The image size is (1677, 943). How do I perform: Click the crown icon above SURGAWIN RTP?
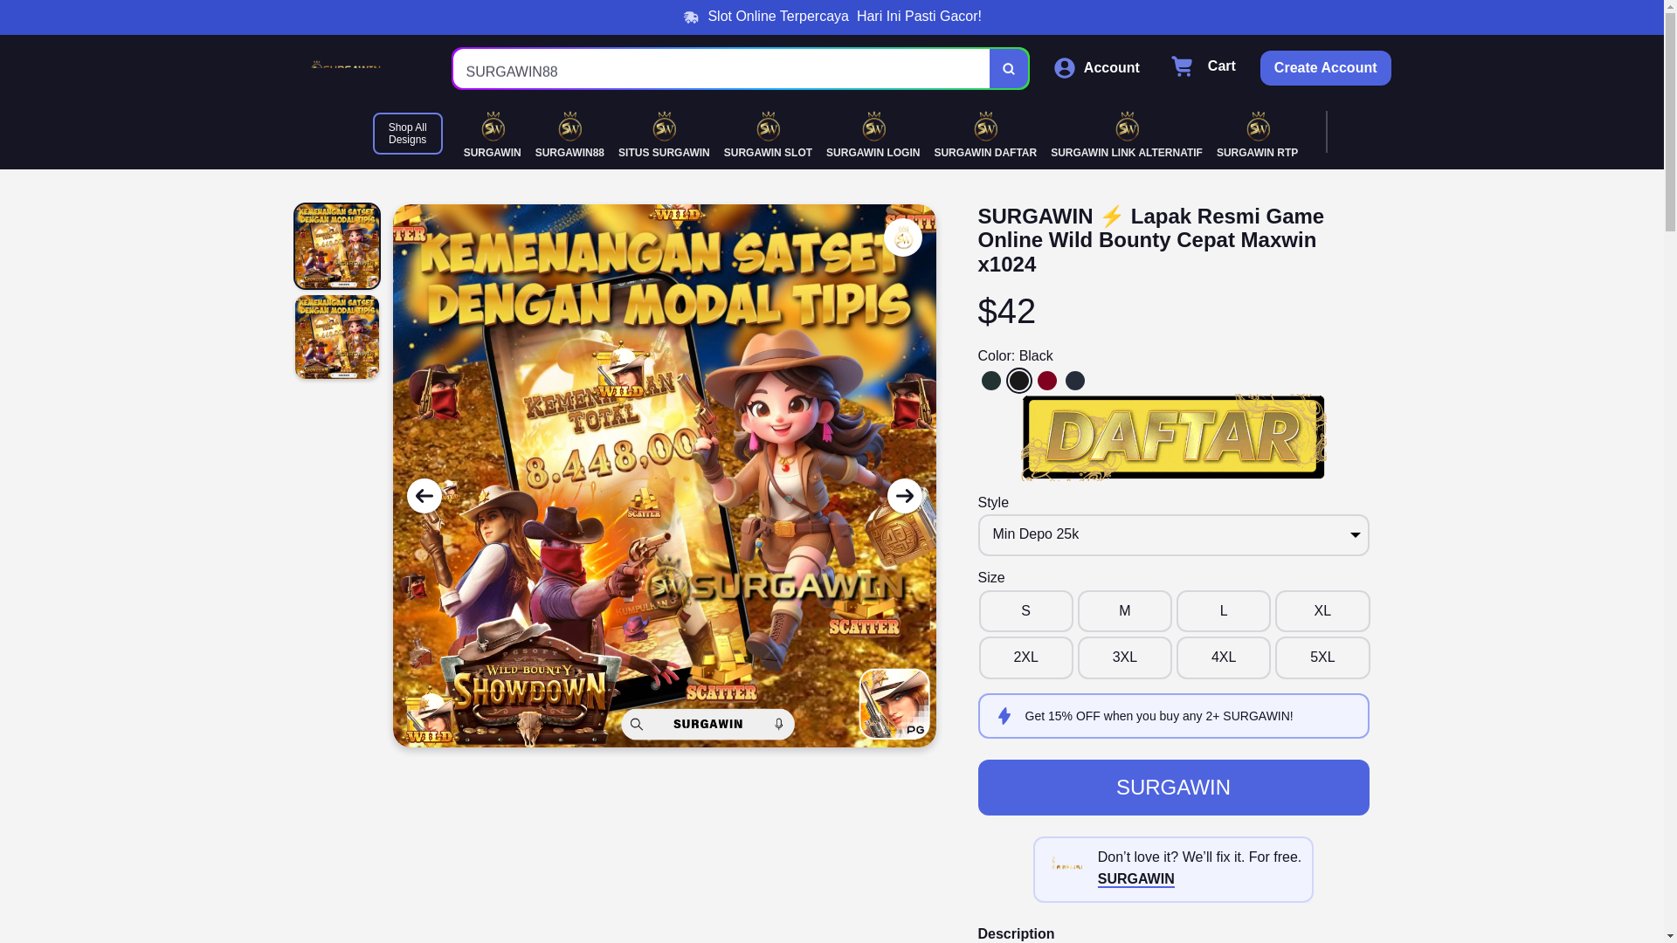point(1259,127)
